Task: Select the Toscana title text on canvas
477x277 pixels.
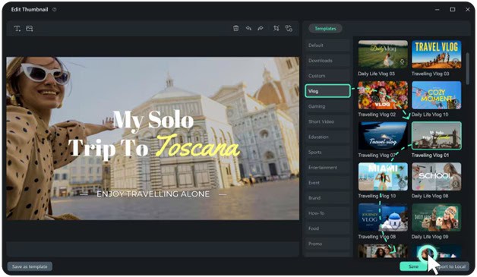Action: pos(197,146)
